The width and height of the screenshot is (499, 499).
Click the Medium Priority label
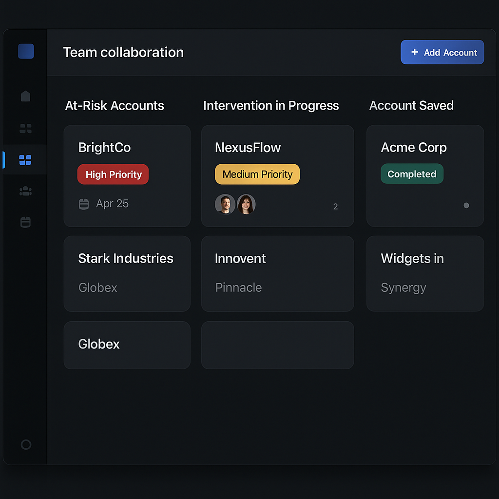[x=257, y=174]
